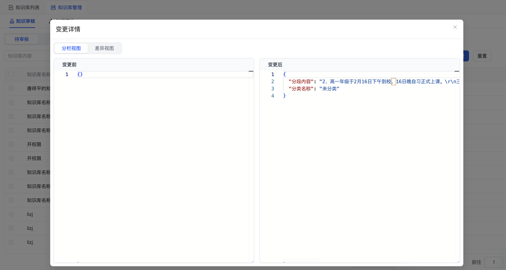Click line number 4 in 变更后 editor

[x=273, y=96]
